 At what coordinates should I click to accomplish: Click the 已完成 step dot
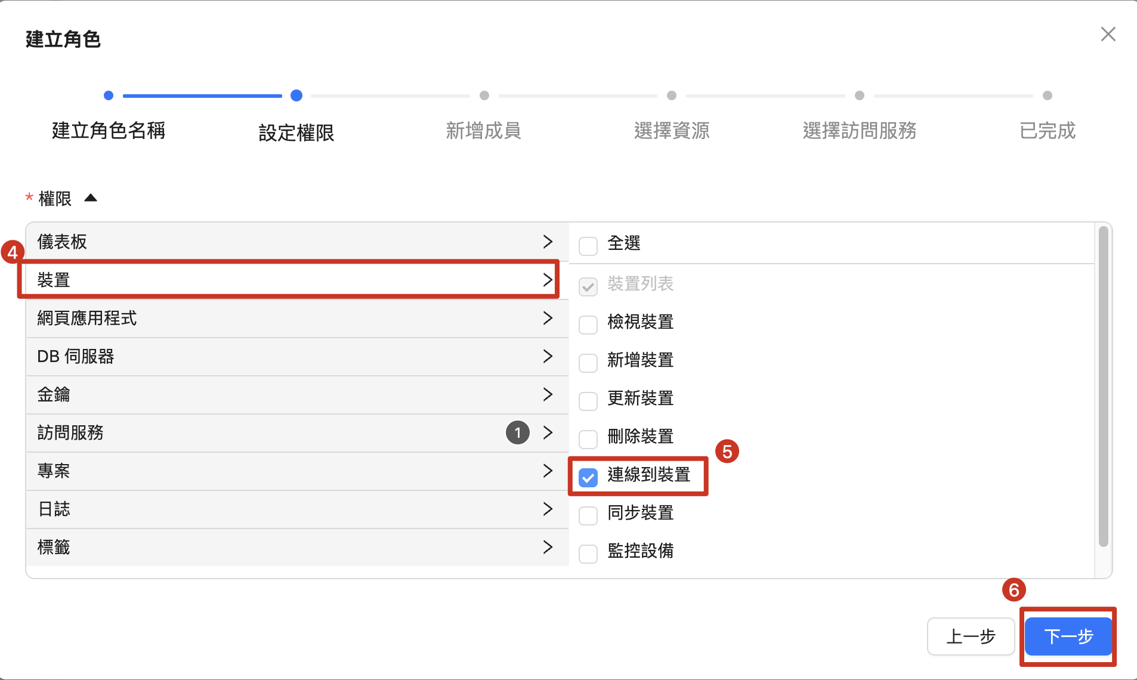1048,95
